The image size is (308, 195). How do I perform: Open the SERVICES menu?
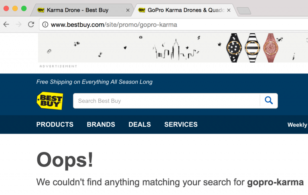point(181,124)
